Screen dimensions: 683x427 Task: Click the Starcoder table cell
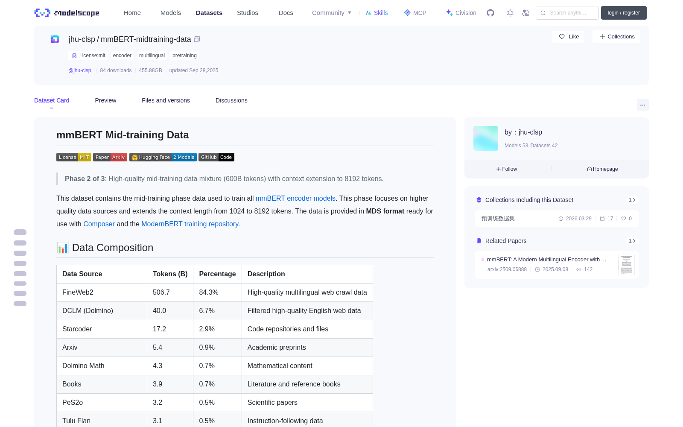pyautogui.click(x=102, y=329)
